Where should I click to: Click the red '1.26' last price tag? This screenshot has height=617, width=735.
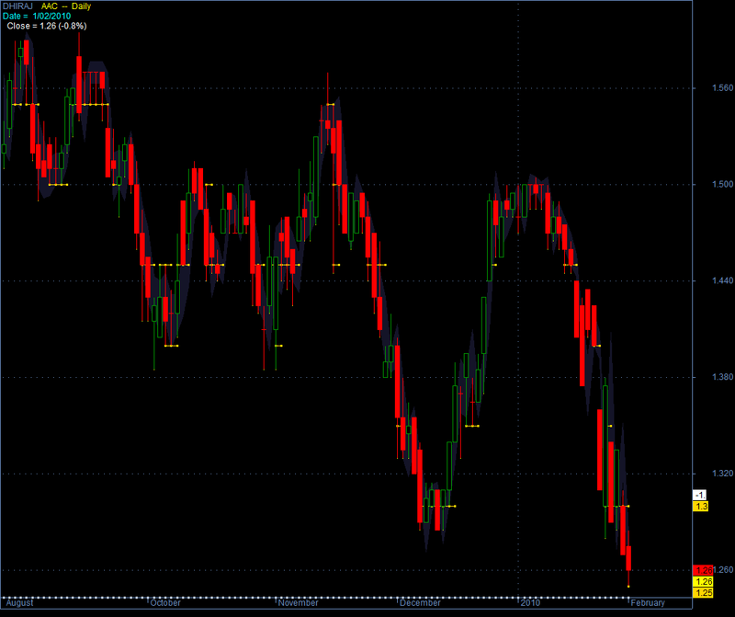[x=703, y=570]
